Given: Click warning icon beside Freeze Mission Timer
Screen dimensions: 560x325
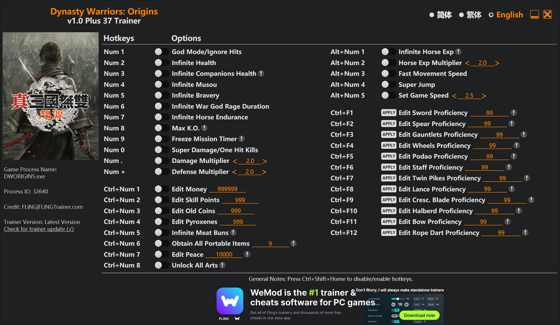Looking at the screenshot, I should pyautogui.click(x=242, y=139).
